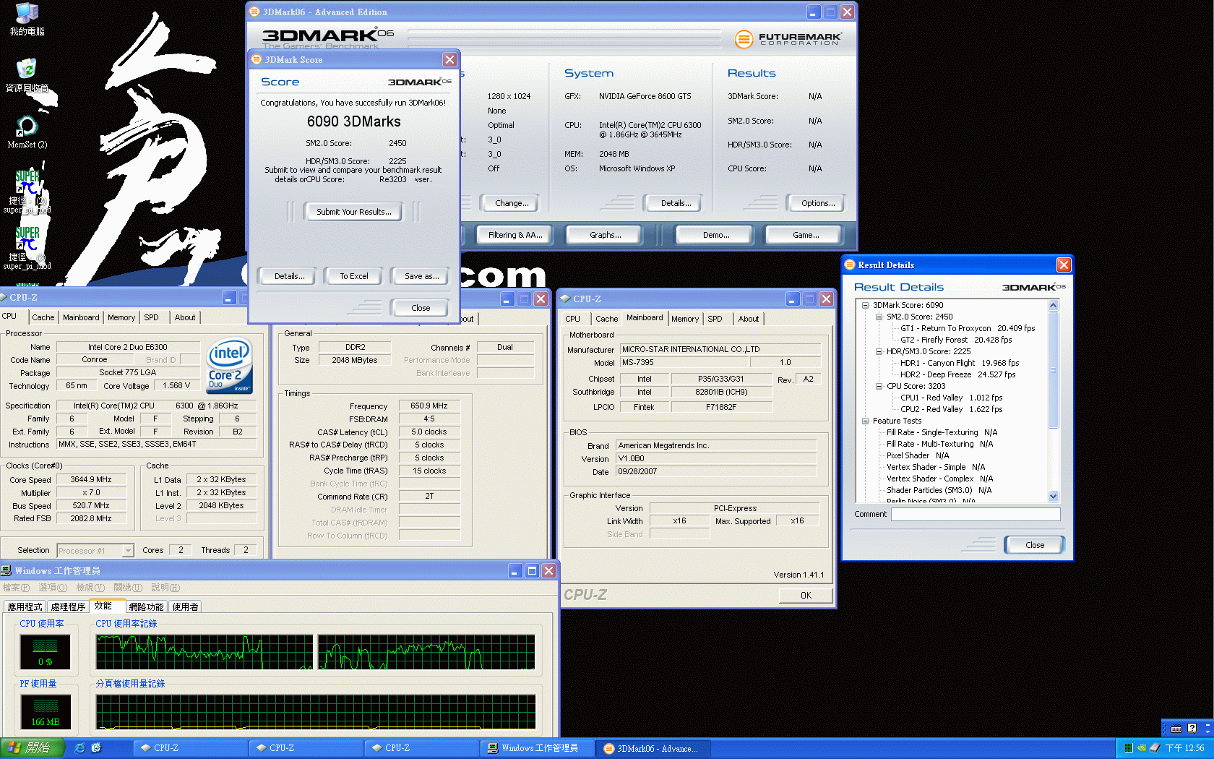This screenshot has height=759, width=1214.
Task: Click the Result Details scrollbar thumb
Action: click(1053, 369)
